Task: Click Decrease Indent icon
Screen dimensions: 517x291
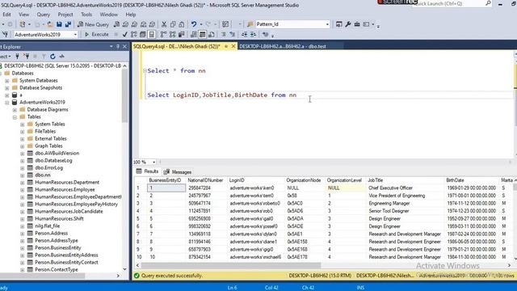Action: 244,34
